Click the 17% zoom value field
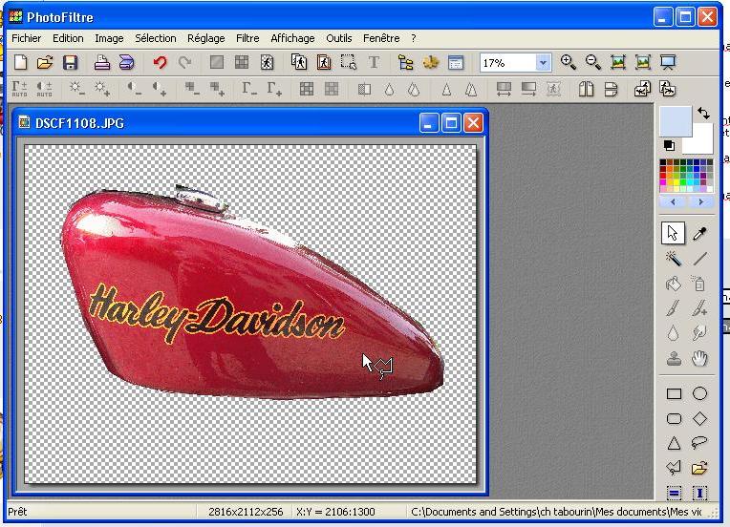 click(x=509, y=62)
